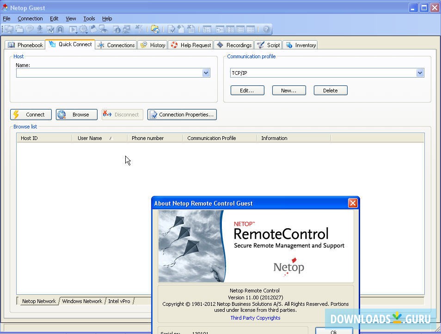The image size is (441, 334).
Task: Click inside the host Name input field
Action: [x=106, y=73]
